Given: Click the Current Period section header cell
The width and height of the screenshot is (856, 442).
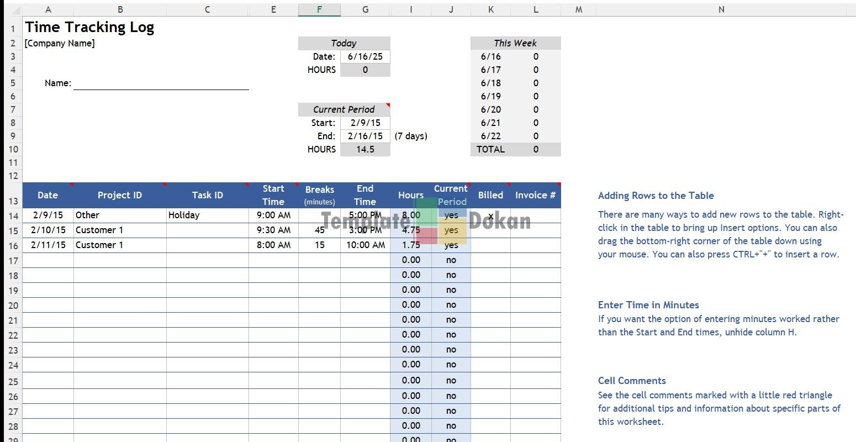Looking at the screenshot, I should (344, 109).
